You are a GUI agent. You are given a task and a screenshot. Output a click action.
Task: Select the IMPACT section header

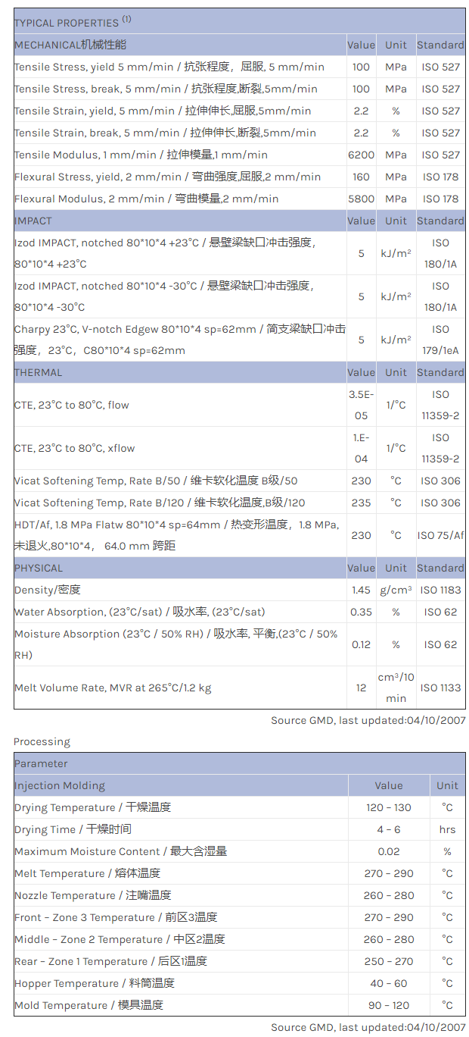(x=33, y=221)
